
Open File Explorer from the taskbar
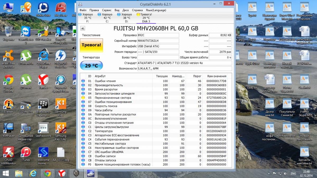click(x=19, y=173)
